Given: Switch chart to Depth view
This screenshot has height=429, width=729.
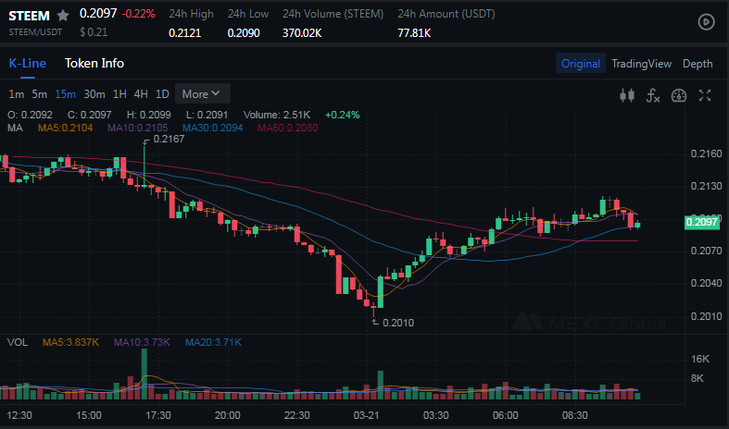Looking at the screenshot, I should pyautogui.click(x=698, y=64).
